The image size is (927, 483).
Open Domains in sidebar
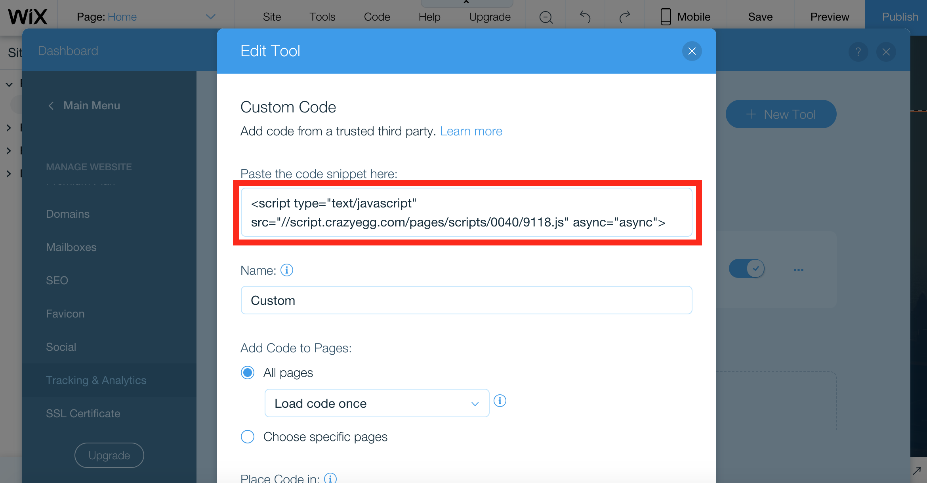pyautogui.click(x=68, y=214)
